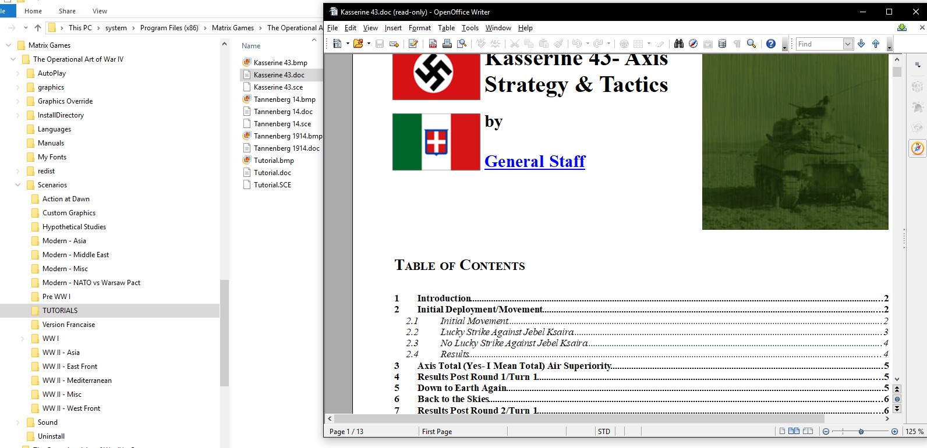The height and width of the screenshot is (448, 927).
Task: Click Program Files (x86) in address breadcrumb
Action: [169, 28]
